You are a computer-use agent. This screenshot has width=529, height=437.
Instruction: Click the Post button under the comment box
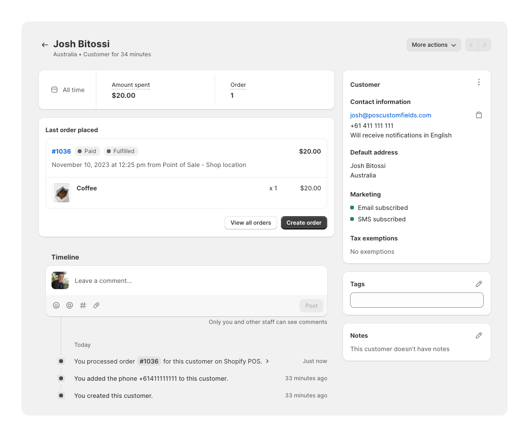coord(311,305)
